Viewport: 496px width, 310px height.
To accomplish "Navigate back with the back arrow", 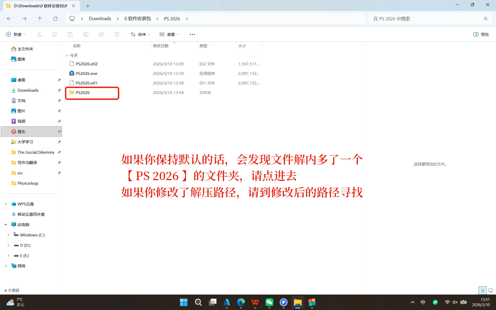I will [x=9, y=18].
